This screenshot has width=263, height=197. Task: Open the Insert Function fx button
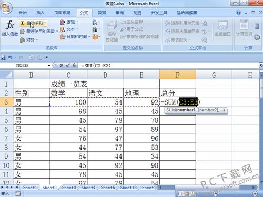point(10,28)
